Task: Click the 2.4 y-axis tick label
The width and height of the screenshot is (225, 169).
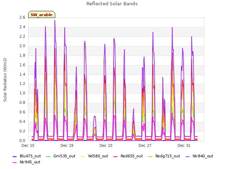Action: (22, 27)
